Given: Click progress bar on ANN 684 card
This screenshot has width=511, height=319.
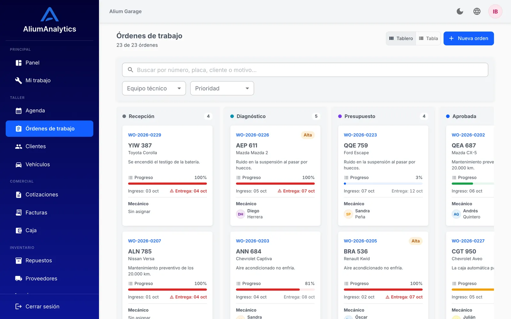Looking at the screenshot, I should [x=275, y=290].
